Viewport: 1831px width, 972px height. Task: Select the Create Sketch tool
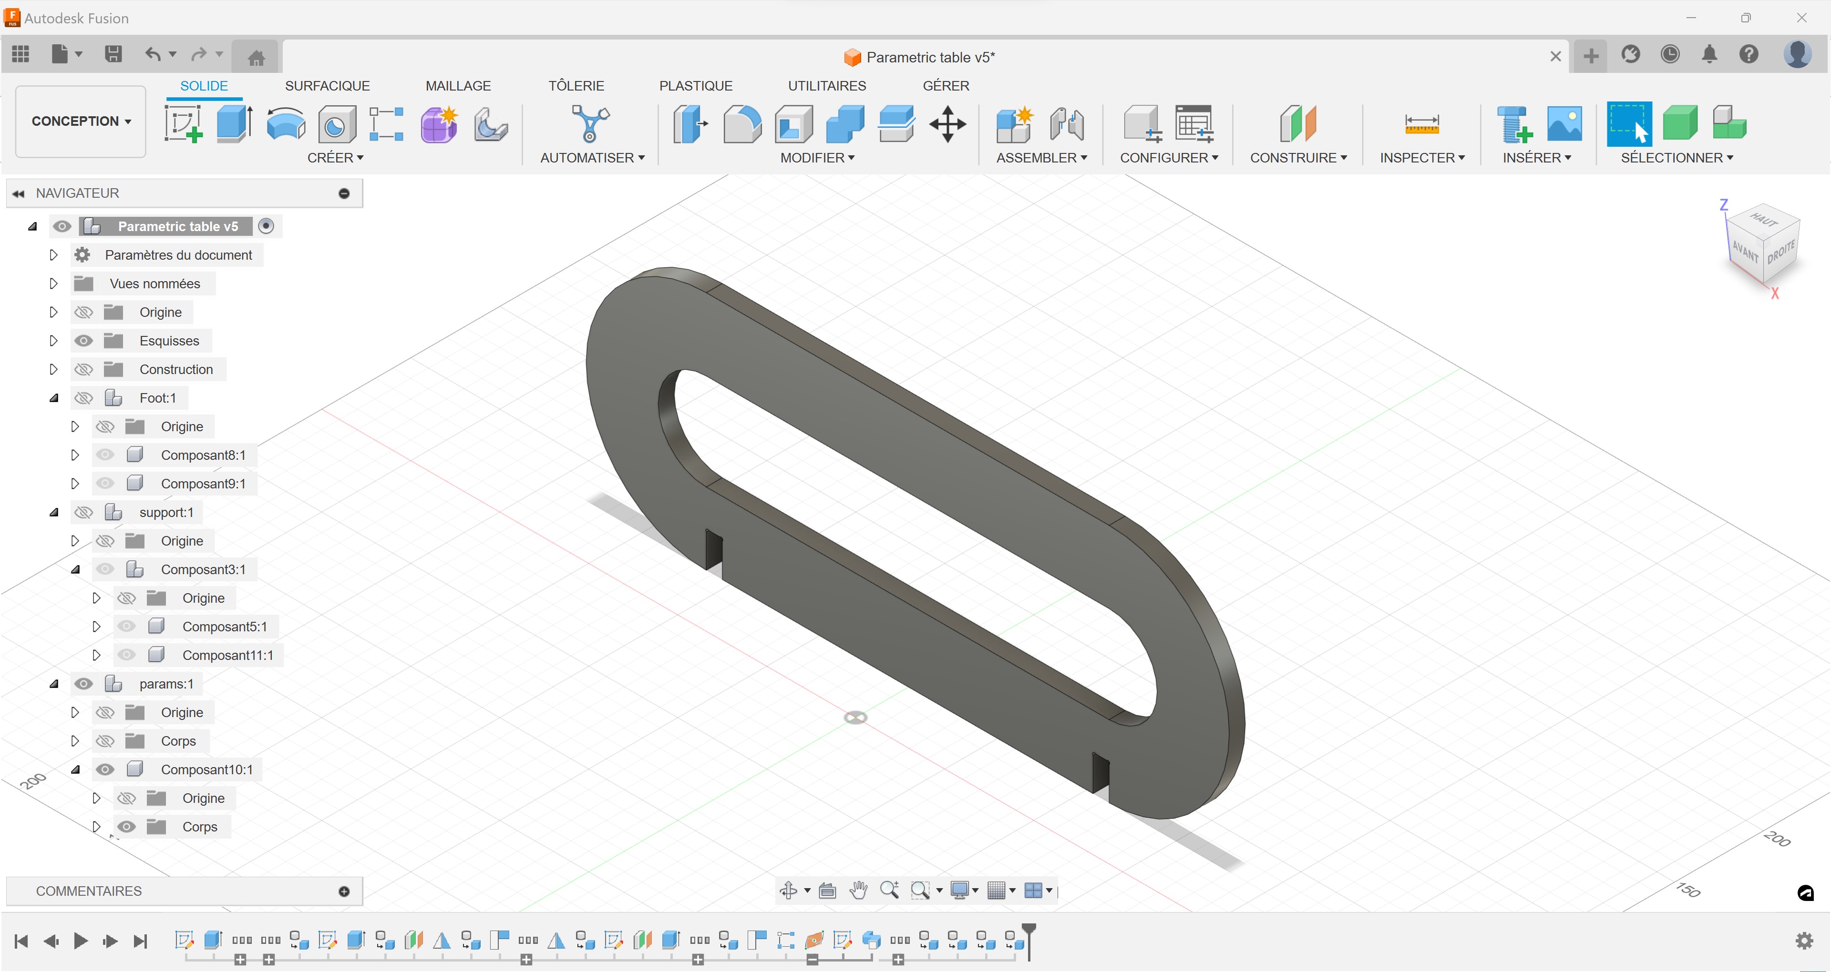pos(184,123)
